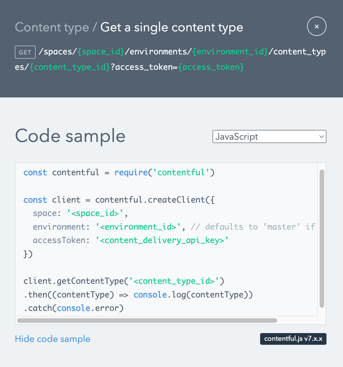
Task: Click the {environment_id} URL parameter
Action: pos(230,52)
